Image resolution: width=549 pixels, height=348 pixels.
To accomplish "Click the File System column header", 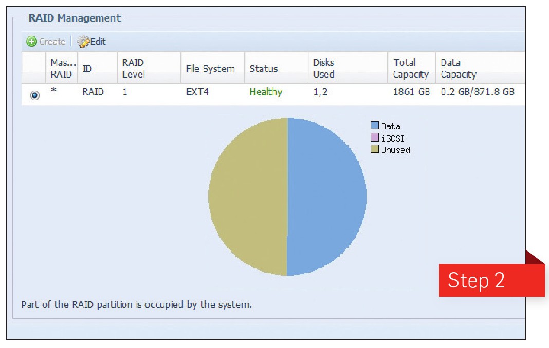I will point(210,69).
